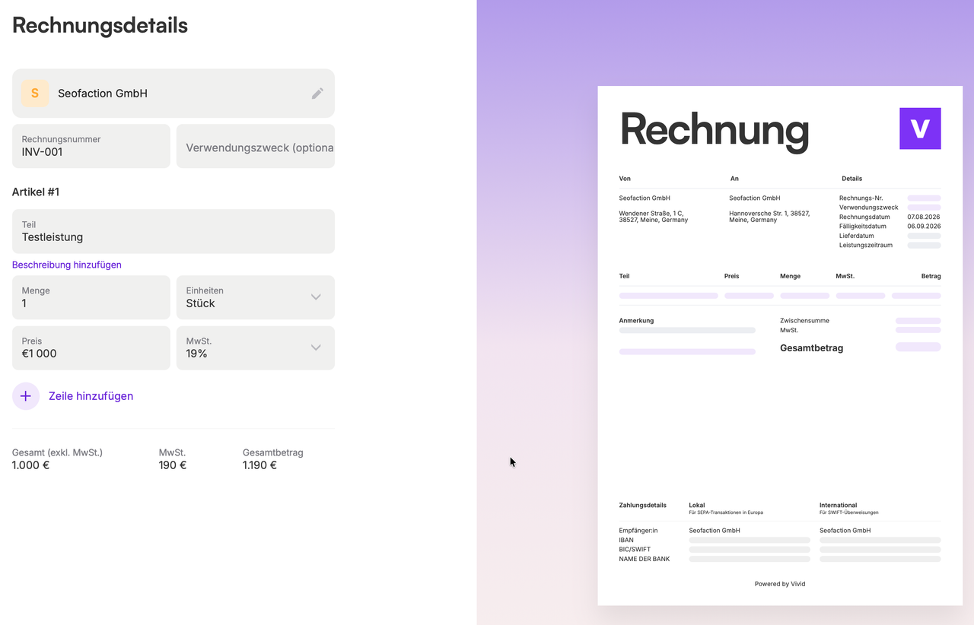Click the BIC/SWIFT row label
This screenshot has height=625, width=974.
pos(635,550)
